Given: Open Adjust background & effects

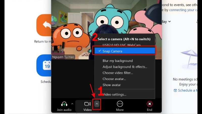Looking at the screenshot, I should pos(125,67).
